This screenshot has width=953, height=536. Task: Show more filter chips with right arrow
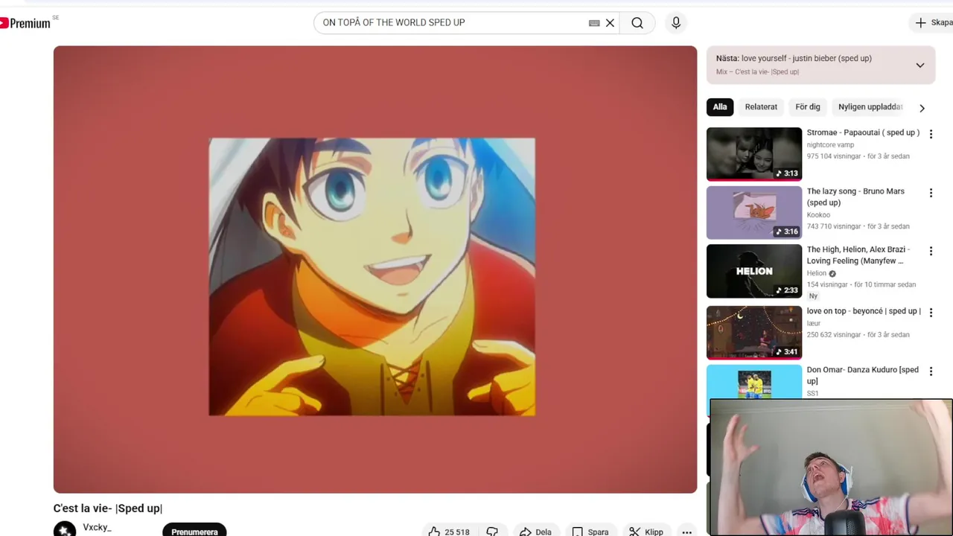pos(922,108)
